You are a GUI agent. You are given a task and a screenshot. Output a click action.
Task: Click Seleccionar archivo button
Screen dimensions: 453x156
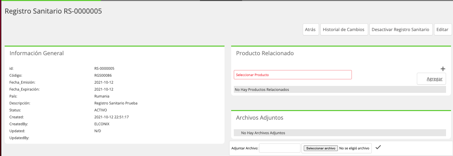click(321, 148)
